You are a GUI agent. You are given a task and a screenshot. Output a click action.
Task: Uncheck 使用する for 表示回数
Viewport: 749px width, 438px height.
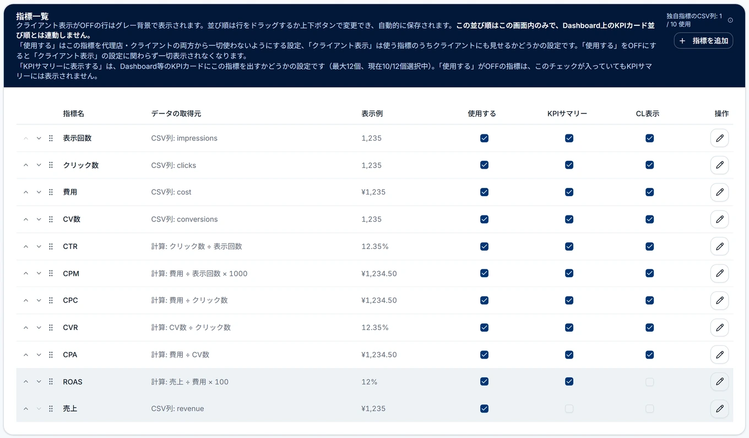tap(484, 138)
